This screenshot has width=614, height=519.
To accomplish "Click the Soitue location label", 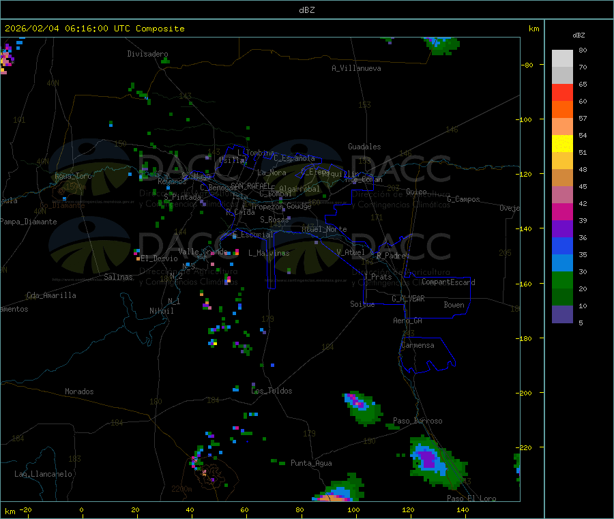I will click(362, 304).
